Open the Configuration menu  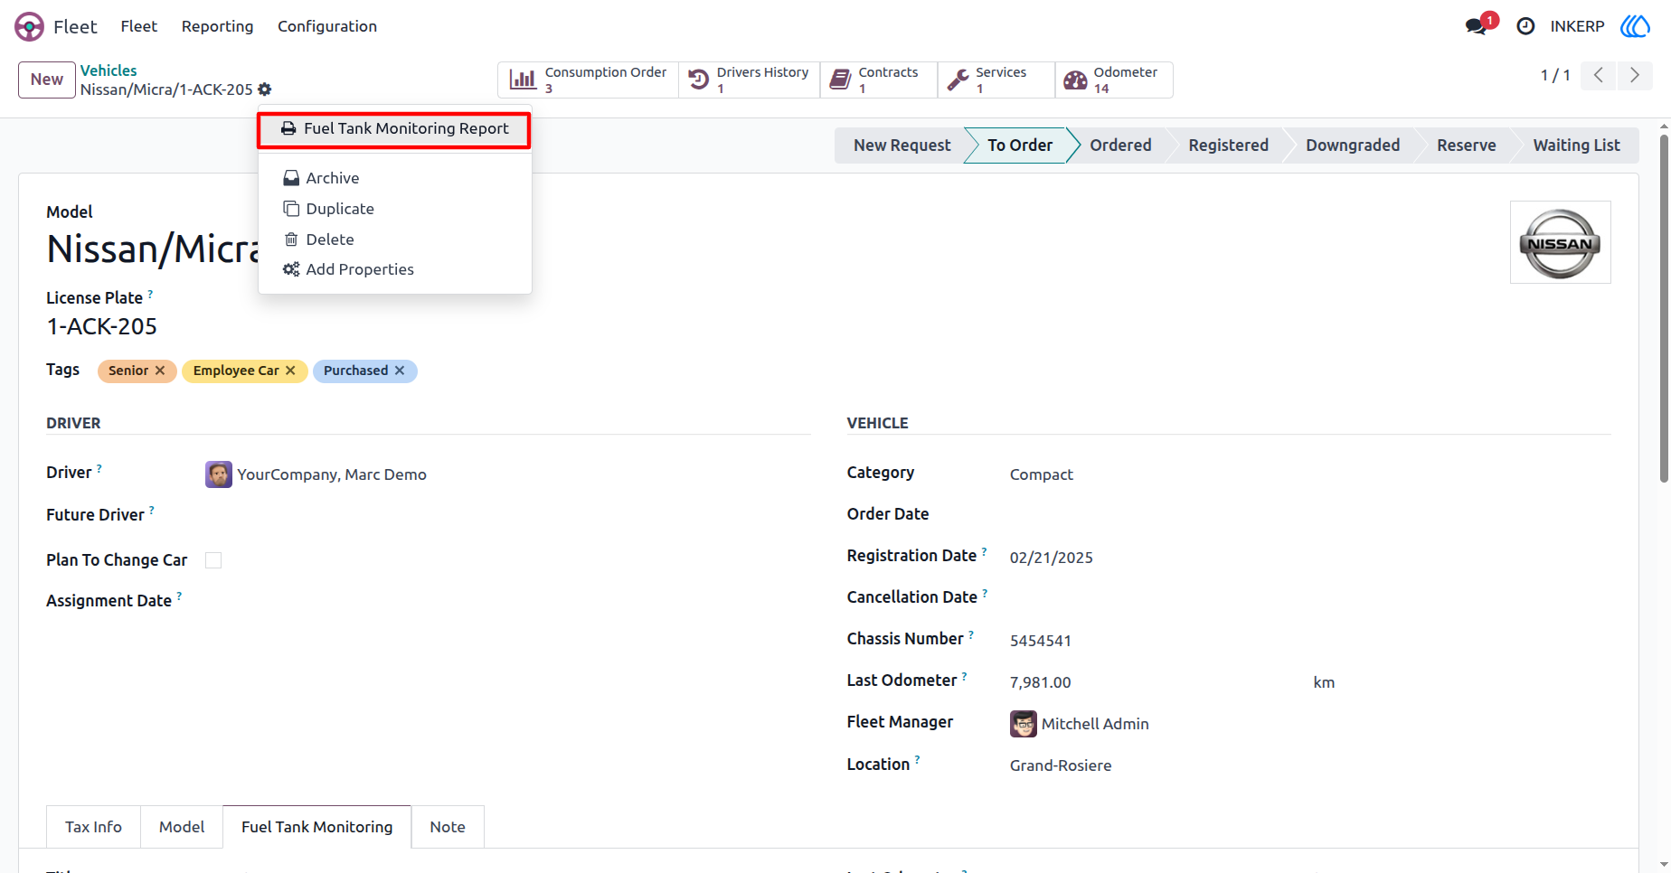point(327,26)
